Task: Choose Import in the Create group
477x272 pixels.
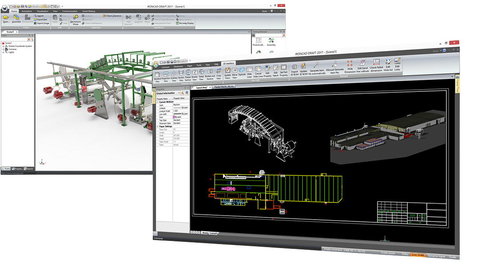Action: 39,16
